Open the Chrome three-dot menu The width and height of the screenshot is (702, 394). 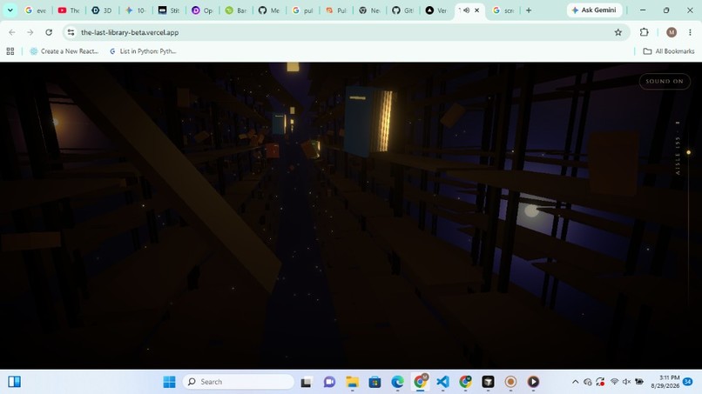point(690,32)
